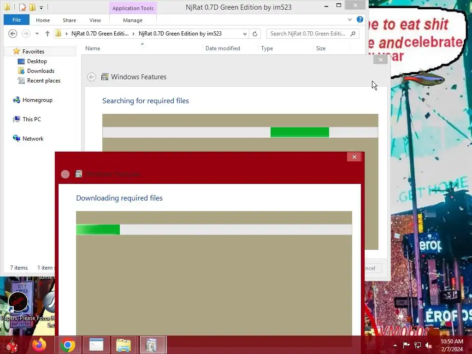Refresh the current folder view
472x354 pixels.
pyautogui.click(x=255, y=34)
